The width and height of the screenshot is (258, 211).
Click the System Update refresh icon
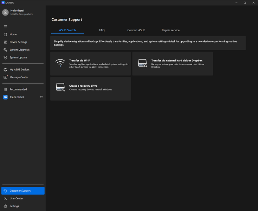[5, 57]
